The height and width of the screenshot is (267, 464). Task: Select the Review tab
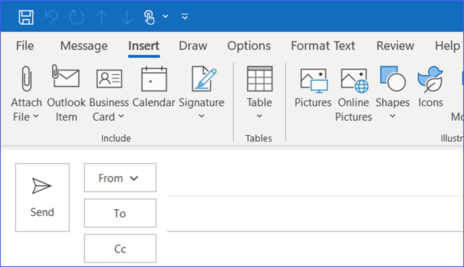pyautogui.click(x=395, y=45)
